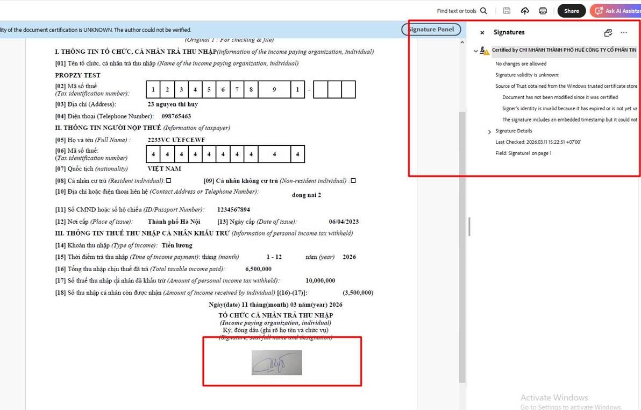Open the Signatures panel three-dot options menu

tap(624, 33)
